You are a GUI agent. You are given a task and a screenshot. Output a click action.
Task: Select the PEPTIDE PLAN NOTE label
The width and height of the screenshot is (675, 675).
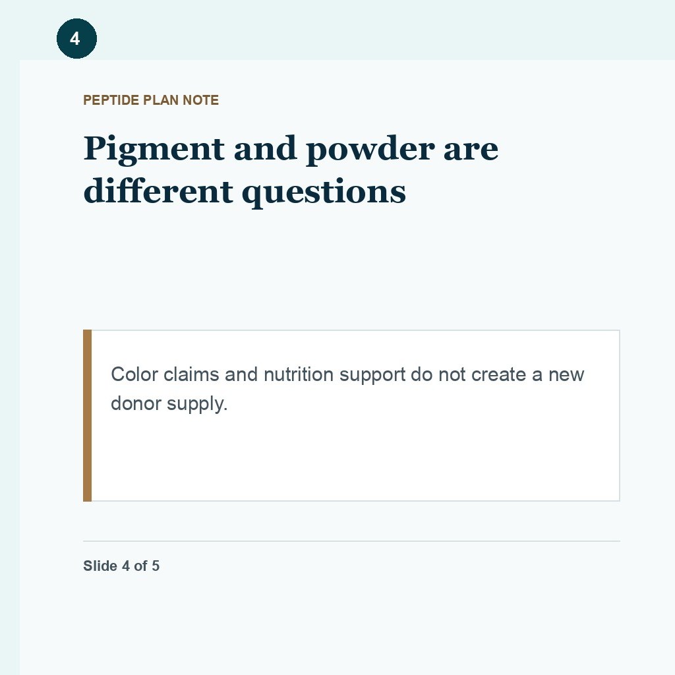(x=151, y=100)
